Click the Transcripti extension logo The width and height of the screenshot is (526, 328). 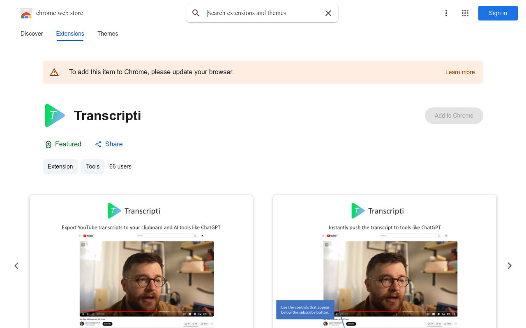pyautogui.click(x=55, y=116)
